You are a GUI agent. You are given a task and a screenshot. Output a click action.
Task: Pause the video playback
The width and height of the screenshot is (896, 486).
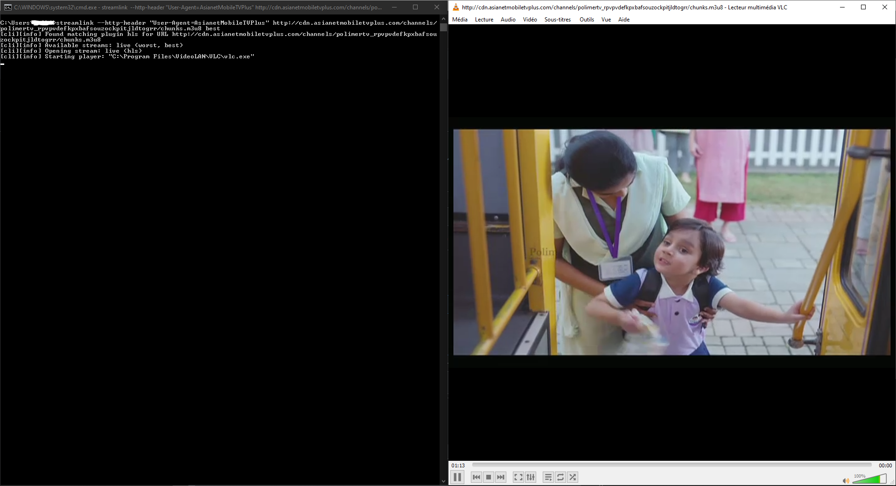(x=457, y=477)
